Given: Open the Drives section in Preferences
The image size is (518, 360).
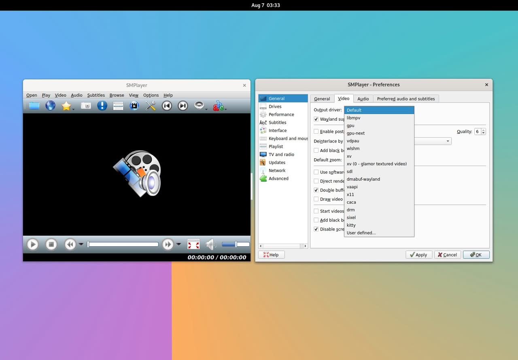Looking at the screenshot, I should point(283,107).
